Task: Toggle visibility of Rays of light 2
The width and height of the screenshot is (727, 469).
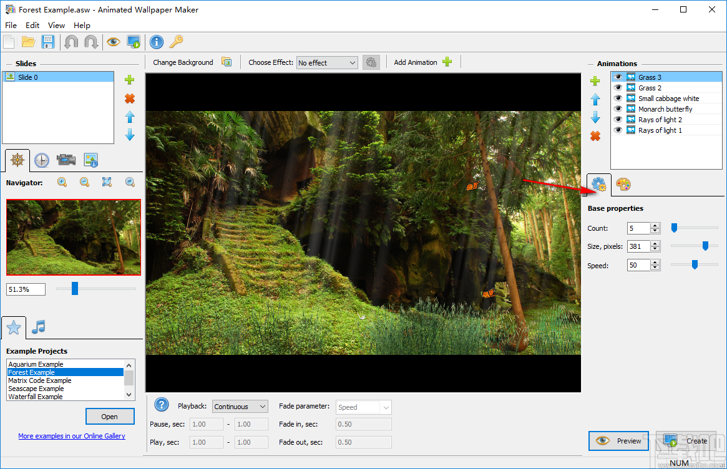Action: click(618, 120)
